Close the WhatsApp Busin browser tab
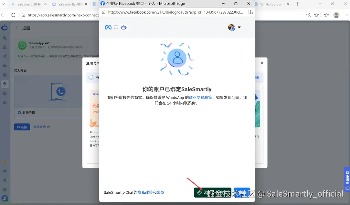The height and width of the screenshot is (205, 350). tap(288, 4)
